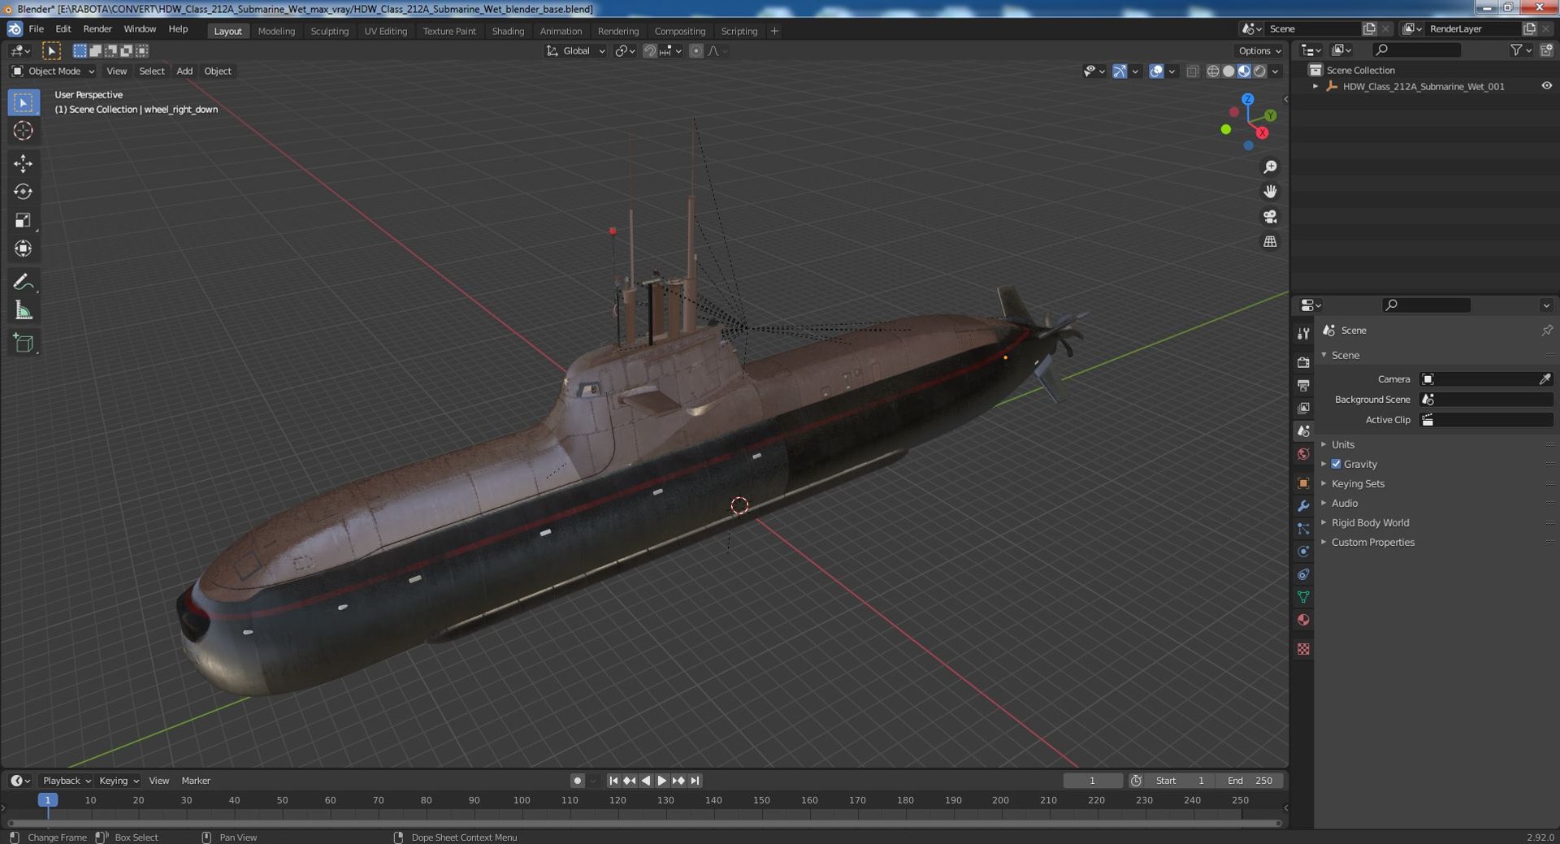Open Render properties tab

tap(1303, 362)
